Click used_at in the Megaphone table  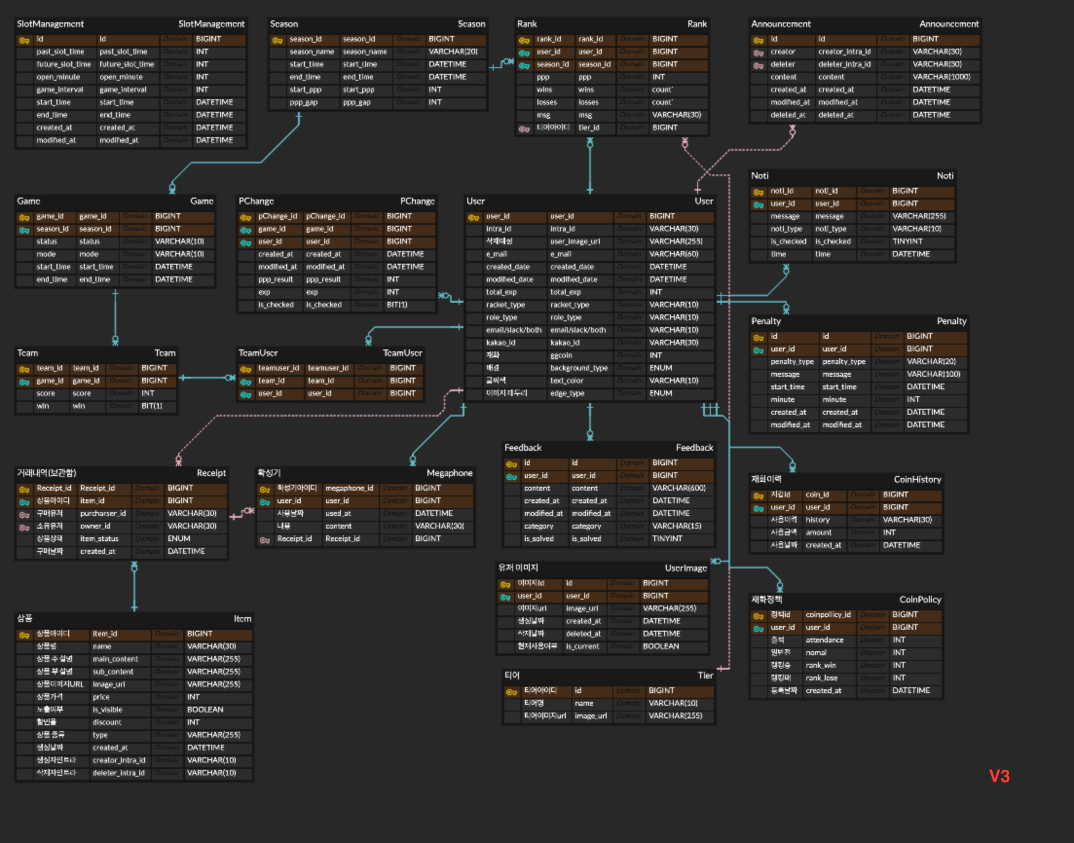click(338, 513)
